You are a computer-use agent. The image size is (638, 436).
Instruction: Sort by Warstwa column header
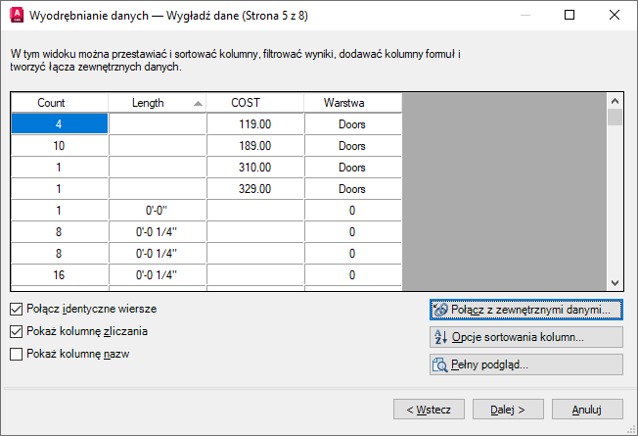(353, 103)
